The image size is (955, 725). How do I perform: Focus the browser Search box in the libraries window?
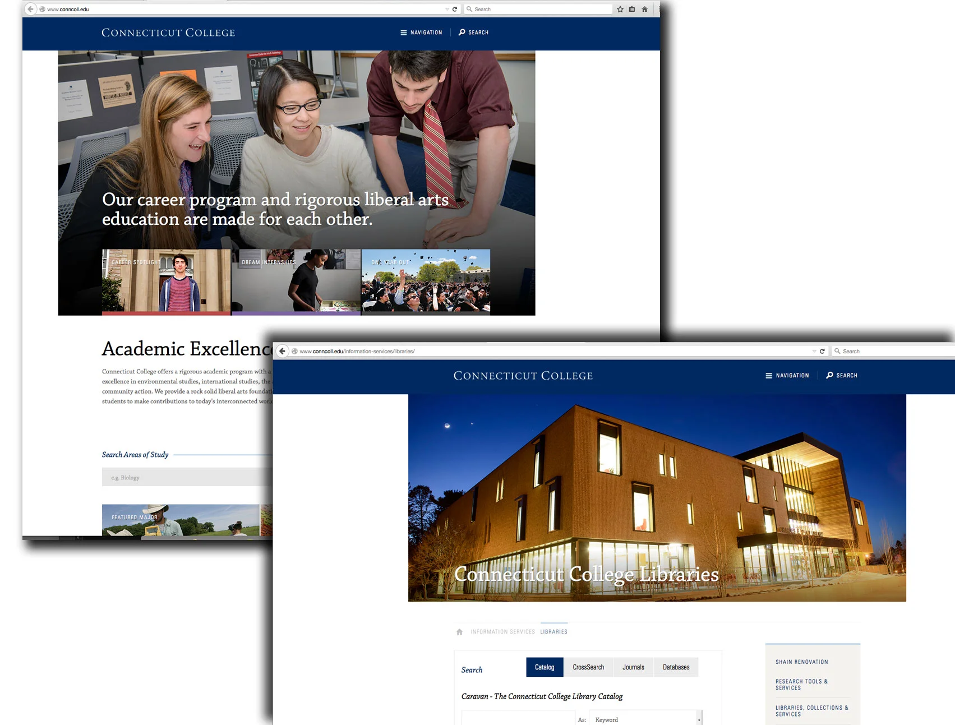[894, 351]
